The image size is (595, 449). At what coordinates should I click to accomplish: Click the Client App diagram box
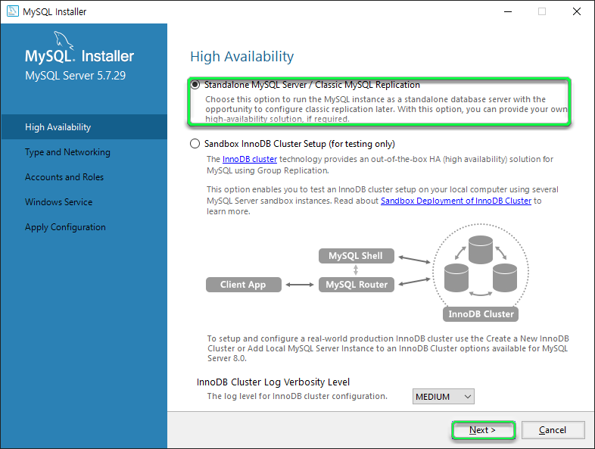244,285
